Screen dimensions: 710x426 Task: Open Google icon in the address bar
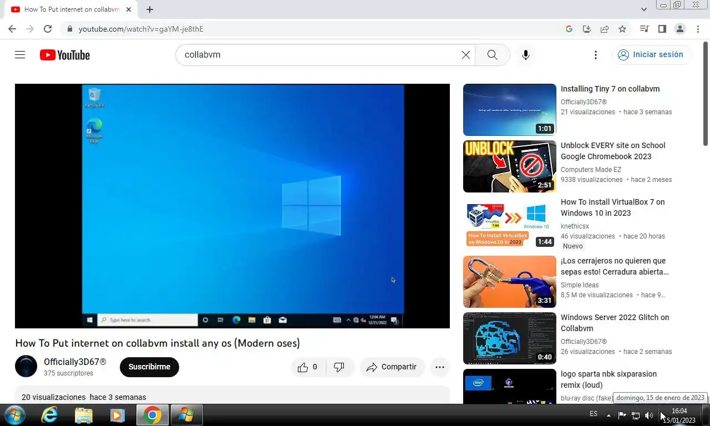click(x=569, y=29)
